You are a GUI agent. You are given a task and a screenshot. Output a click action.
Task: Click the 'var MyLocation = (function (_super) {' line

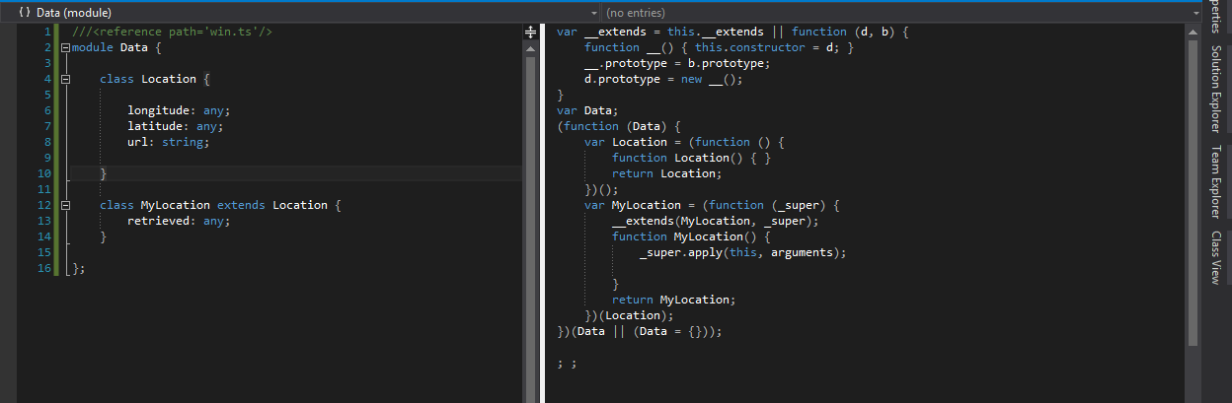tap(712, 205)
